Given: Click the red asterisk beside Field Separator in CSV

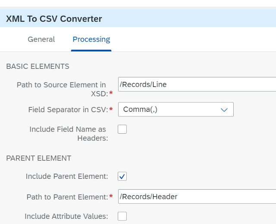Looking at the screenshot, I should 111,109.
